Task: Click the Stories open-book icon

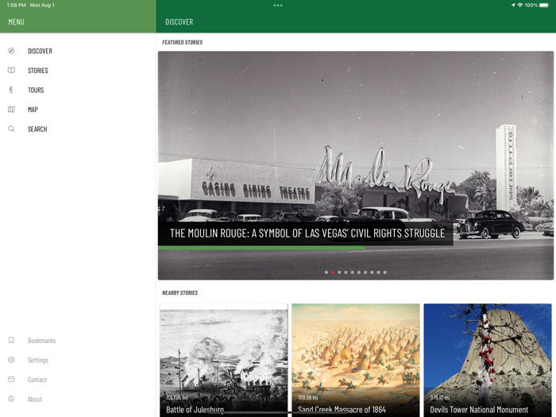Action: pos(11,70)
